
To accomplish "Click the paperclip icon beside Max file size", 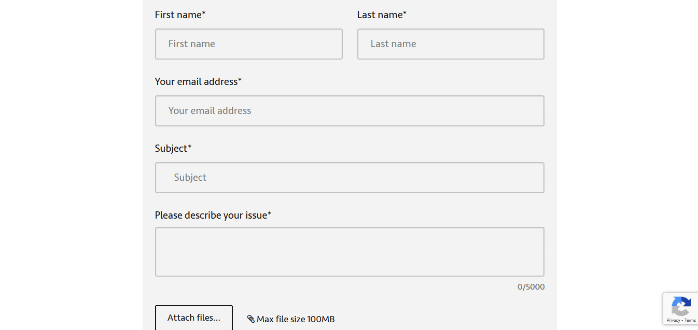I will [x=251, y=319].
